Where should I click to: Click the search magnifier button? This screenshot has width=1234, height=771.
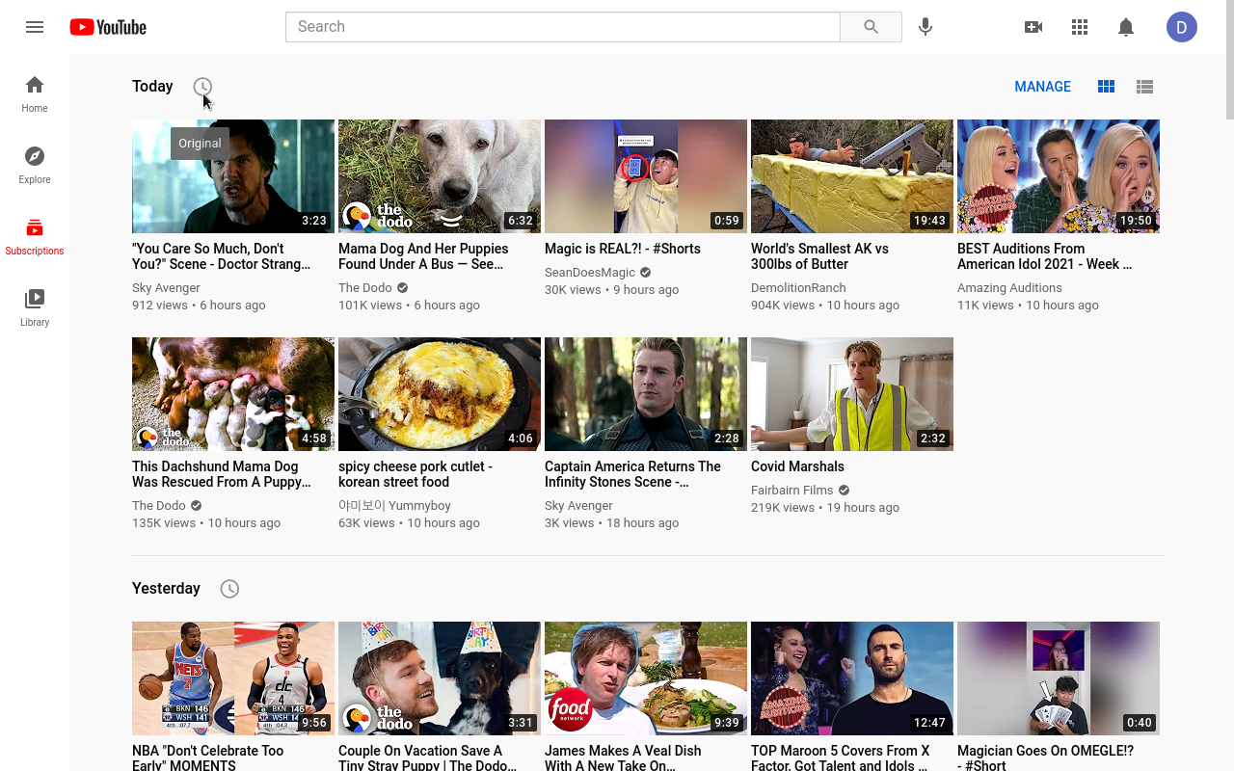point(871,27)
